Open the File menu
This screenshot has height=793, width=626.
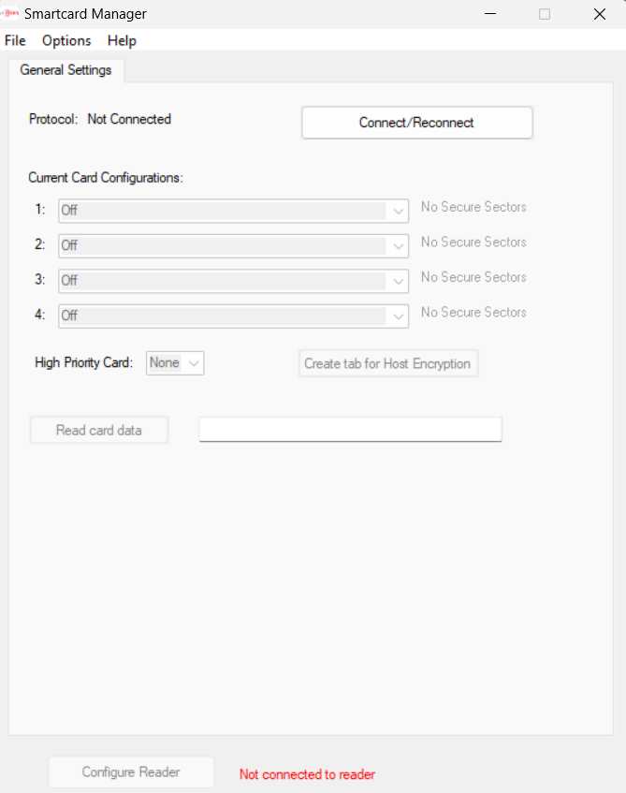pos(15,40)
